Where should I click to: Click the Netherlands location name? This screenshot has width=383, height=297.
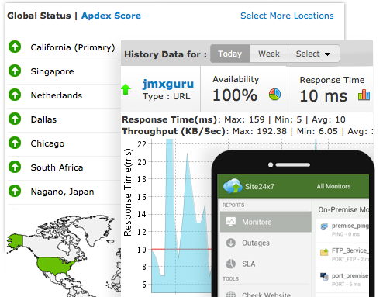pyautogui.click(x=57, y=95)
